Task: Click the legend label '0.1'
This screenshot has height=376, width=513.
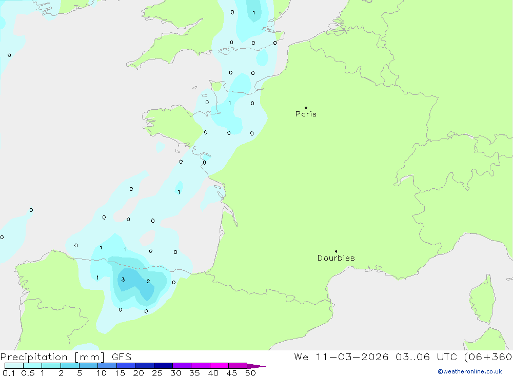Action: click(x=9, y=373)
